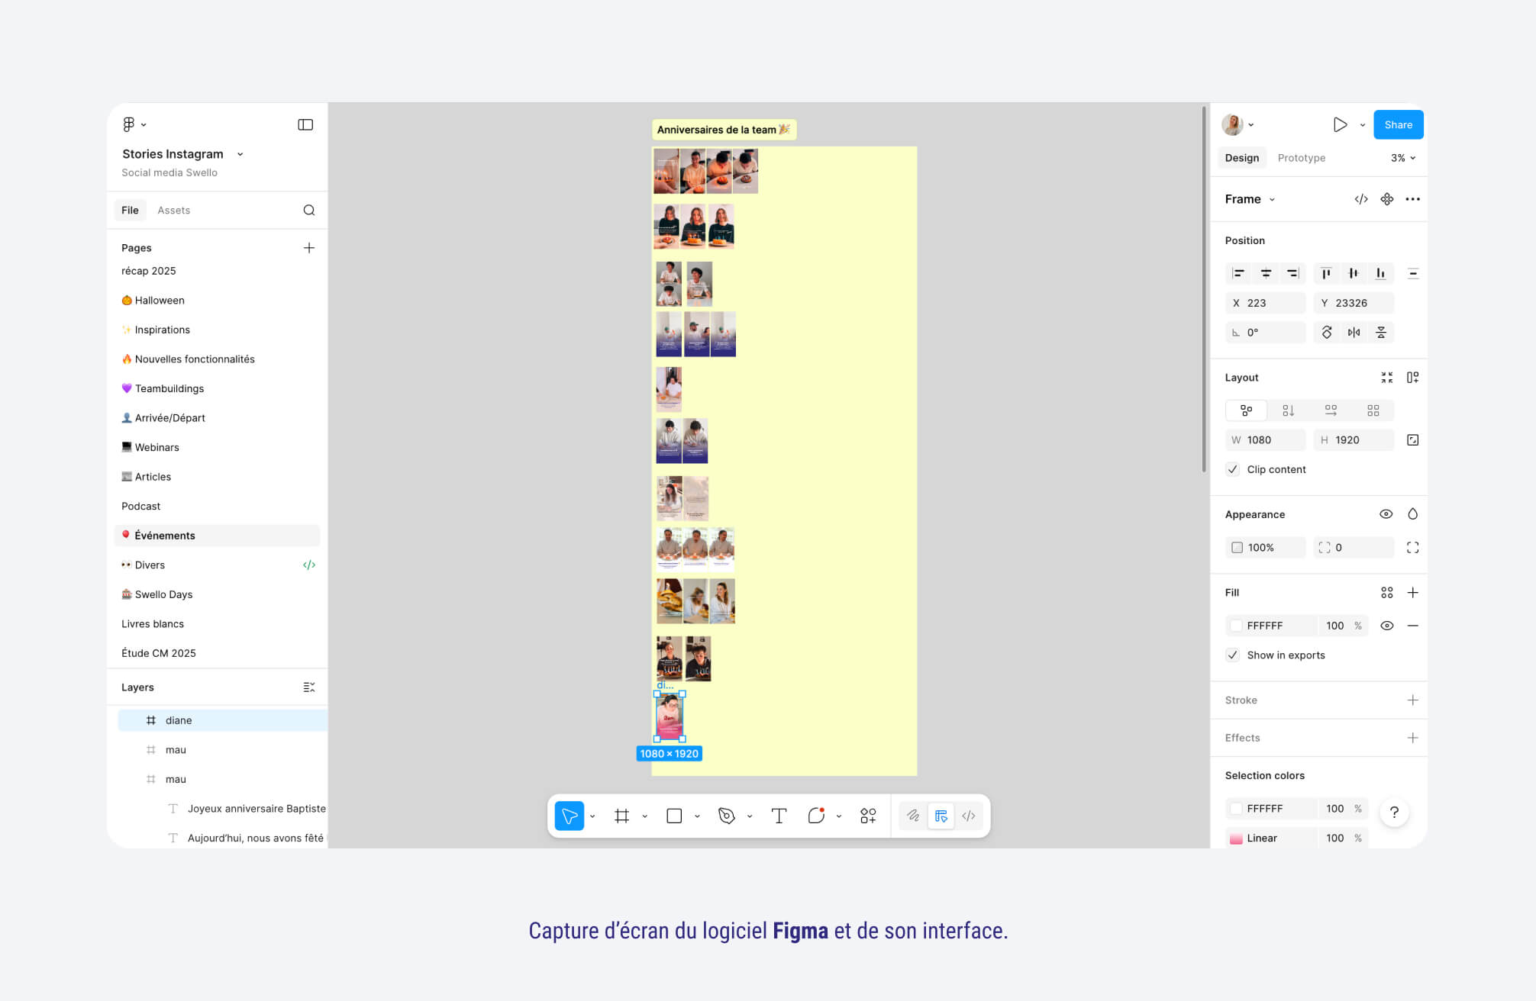Click the blue Share button

1398,124
